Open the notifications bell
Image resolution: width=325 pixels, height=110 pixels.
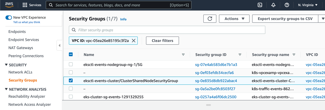click(273, 5)
